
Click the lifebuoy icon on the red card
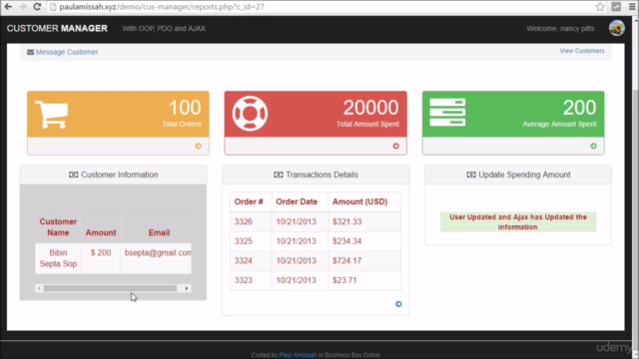click(250, 114)
